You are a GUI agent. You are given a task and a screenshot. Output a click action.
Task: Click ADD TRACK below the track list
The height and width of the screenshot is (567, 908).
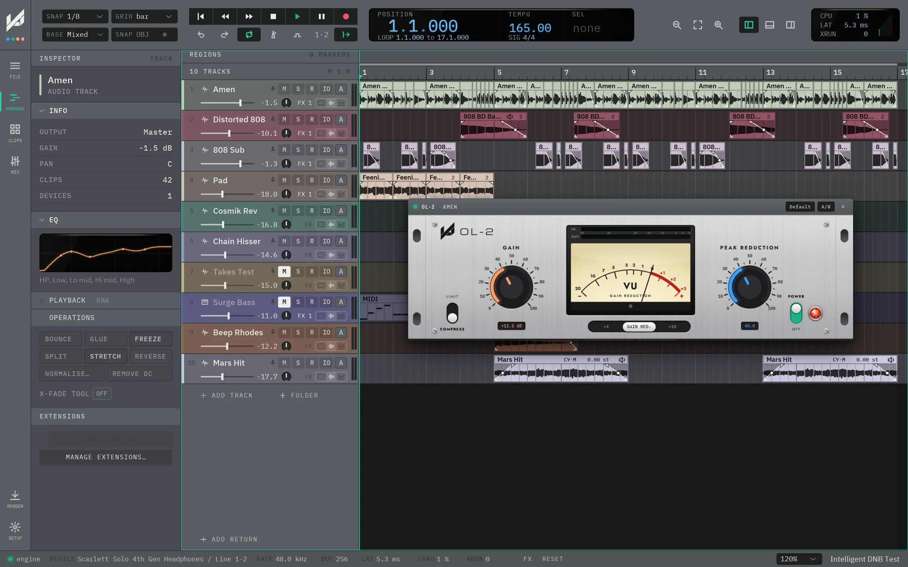point(227,395)
